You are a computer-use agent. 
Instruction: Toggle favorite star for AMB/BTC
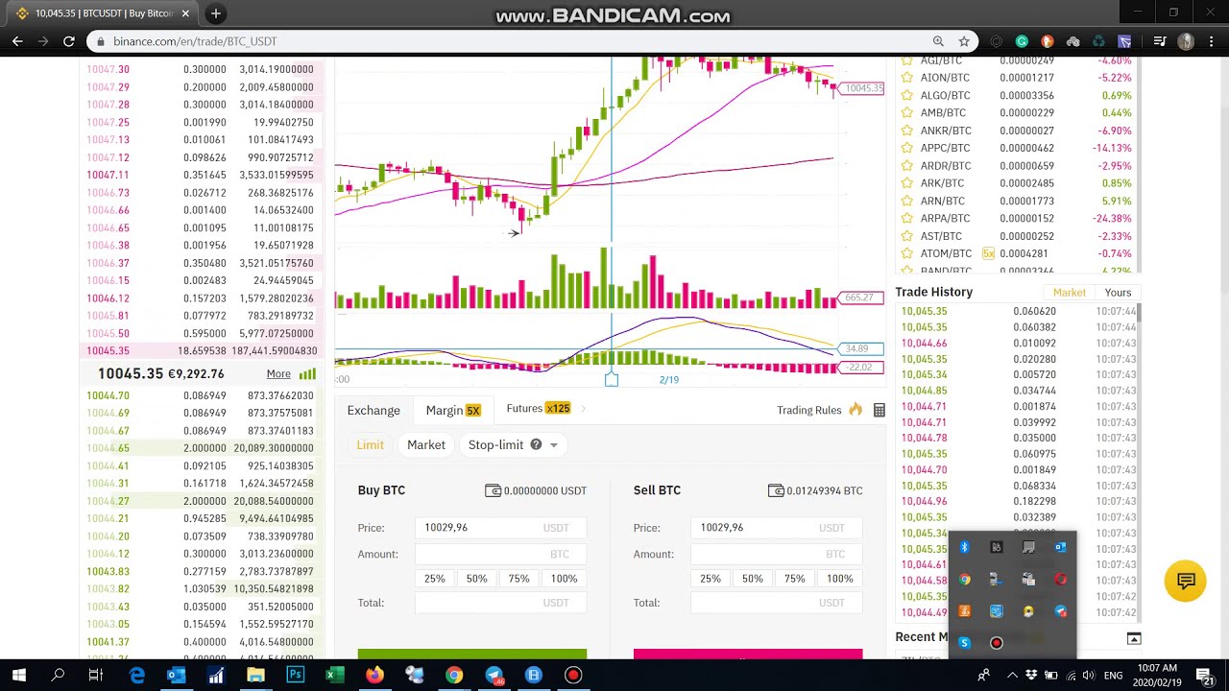tap(906, 113)
